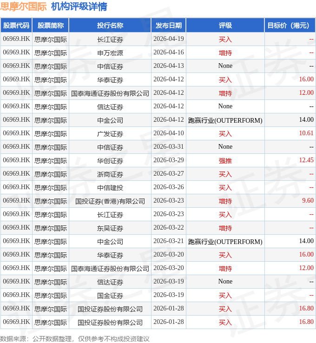The image size is (316, 343).
Task: Click the 股票代码 column header
Action: coord(16,26)
